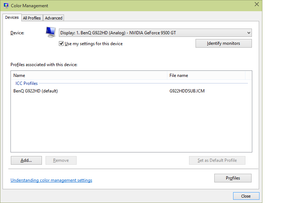Viewport: 296px width, 203px height.
Task: Select the Devices tab
Action: click(x=12, y=18)
